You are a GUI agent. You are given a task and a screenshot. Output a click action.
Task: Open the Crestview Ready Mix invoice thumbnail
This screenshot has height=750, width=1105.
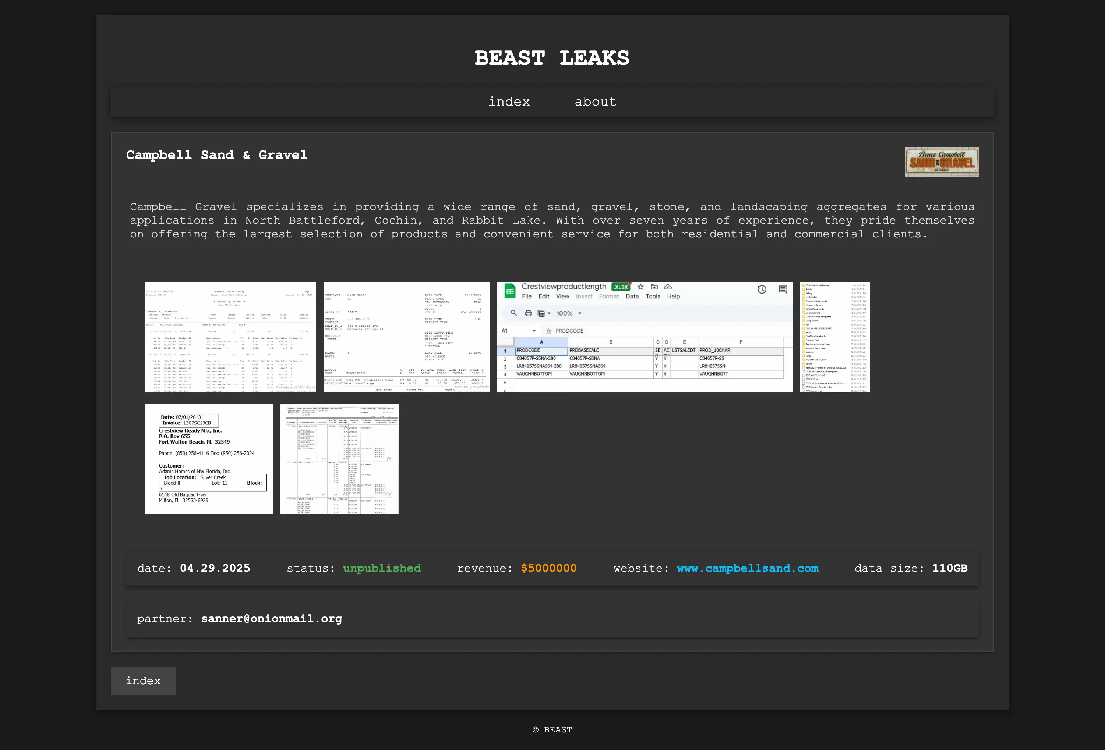208,459
